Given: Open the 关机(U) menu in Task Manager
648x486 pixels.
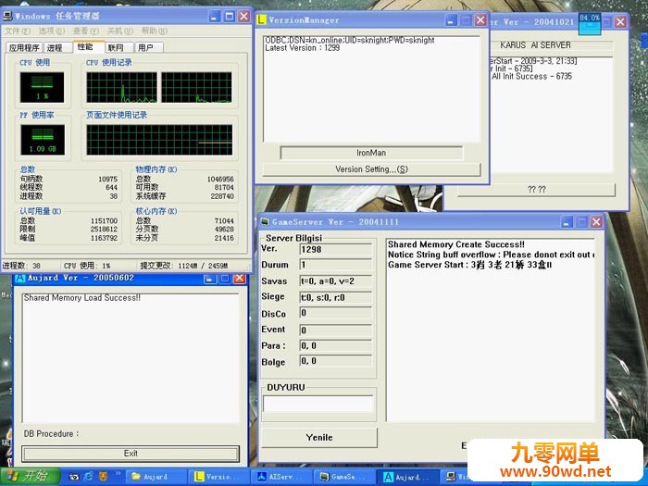Looking at the screenshot, I should 119,31.
